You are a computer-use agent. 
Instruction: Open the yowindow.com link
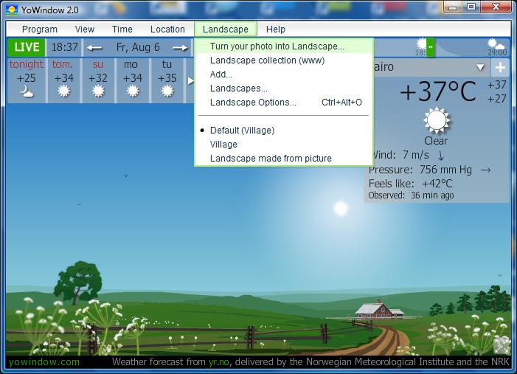pos(44,362)
